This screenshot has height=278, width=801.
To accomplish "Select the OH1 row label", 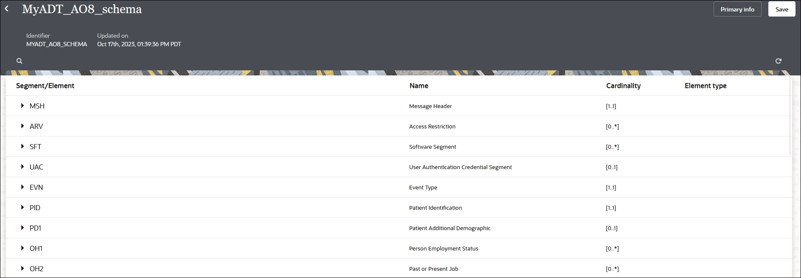I will (x=36, y=248).
